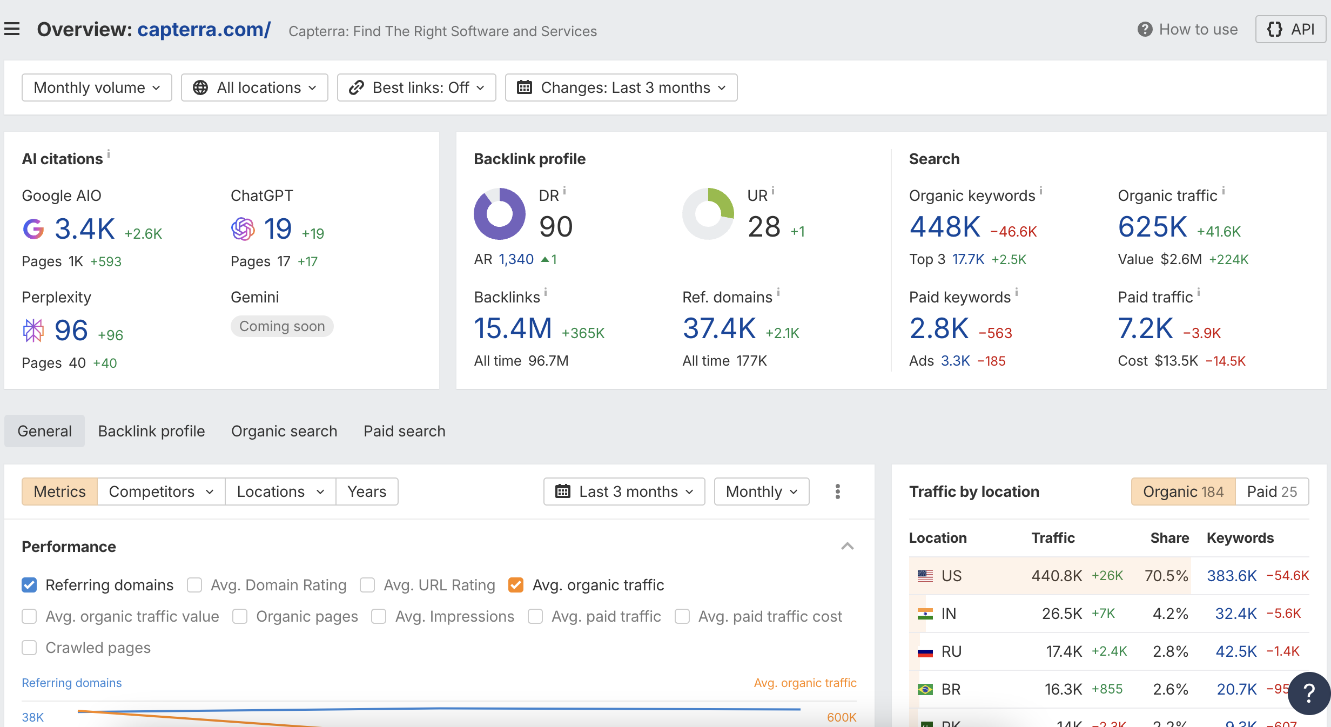Select the Years tab

coord(367,492)
